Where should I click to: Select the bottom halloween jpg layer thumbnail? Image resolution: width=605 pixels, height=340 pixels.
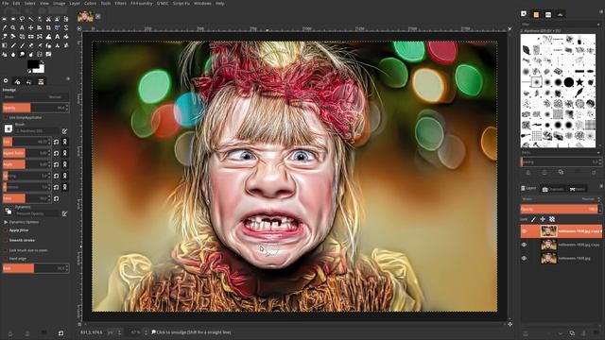(548, 258)
